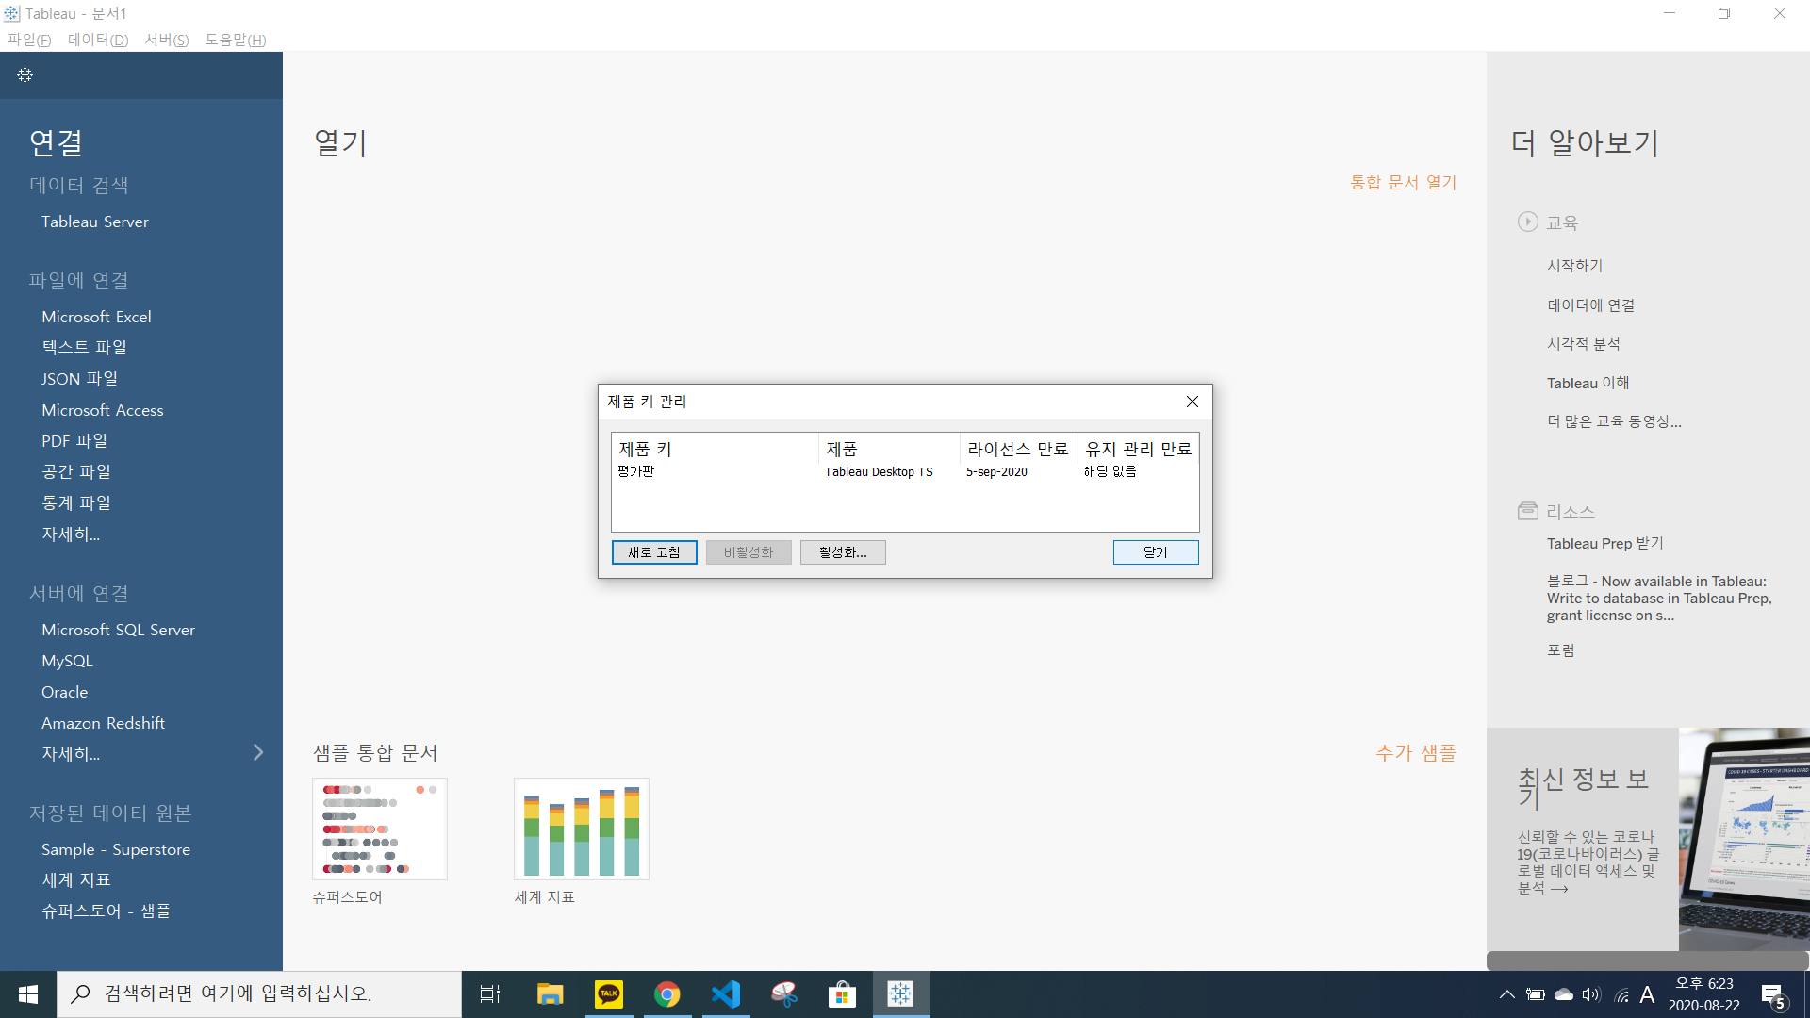The width and height of the screenshot is (1810, 1018).
Task: Click the 활성화 button in dialog
Action: point(843,552)
